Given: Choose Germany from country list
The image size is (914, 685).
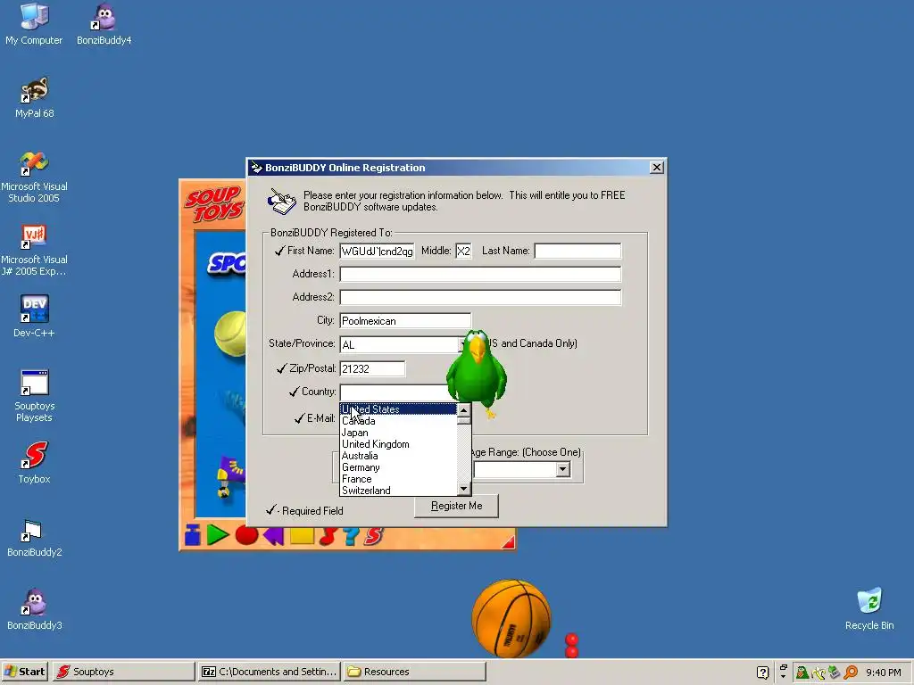Looking at the screenshot, I should click(x=398, y=467).
